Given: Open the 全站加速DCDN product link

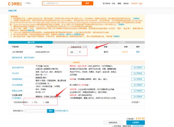Looking at the screenshot, I should point(18,67).
